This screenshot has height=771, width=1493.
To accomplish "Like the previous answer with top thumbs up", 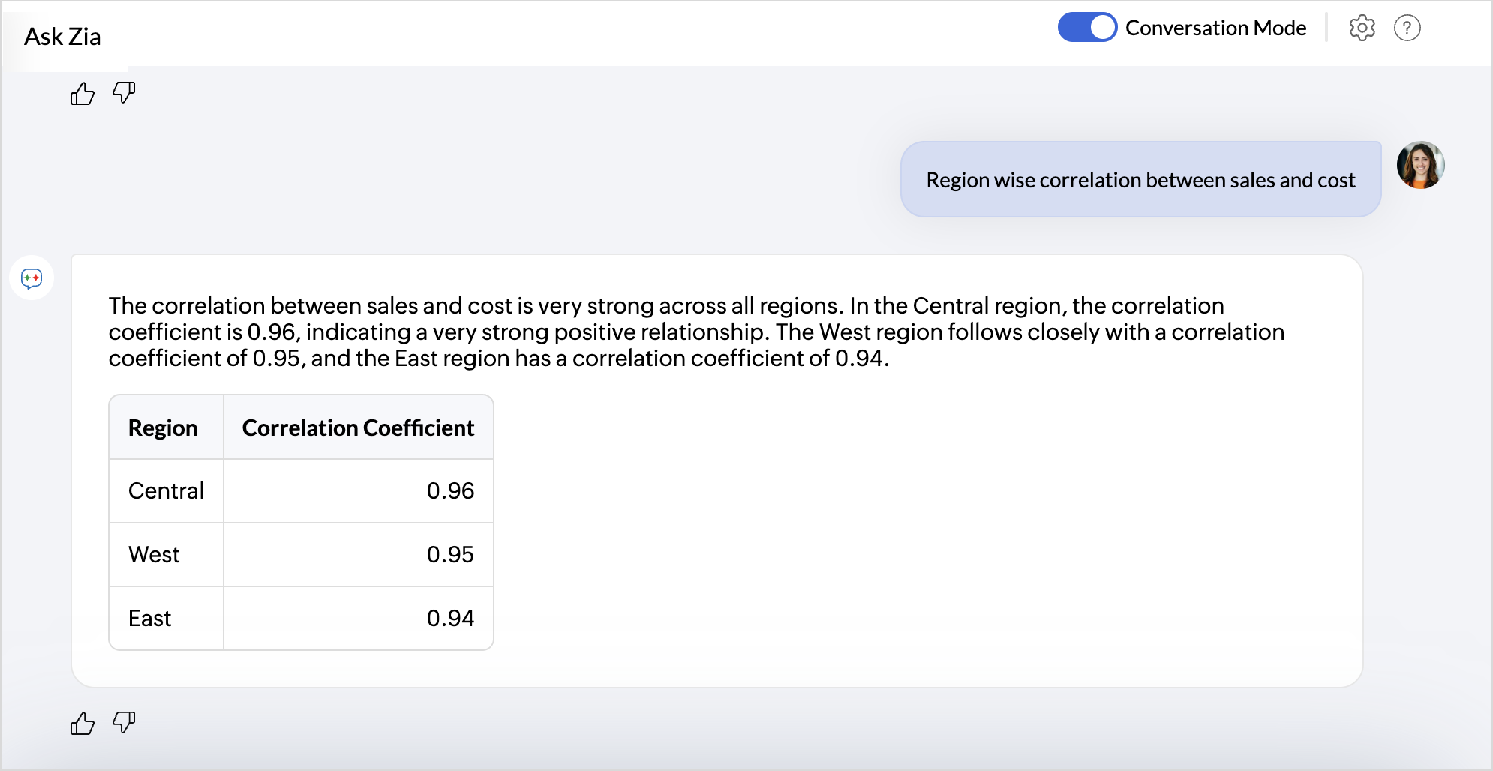I will click(82, 94).
